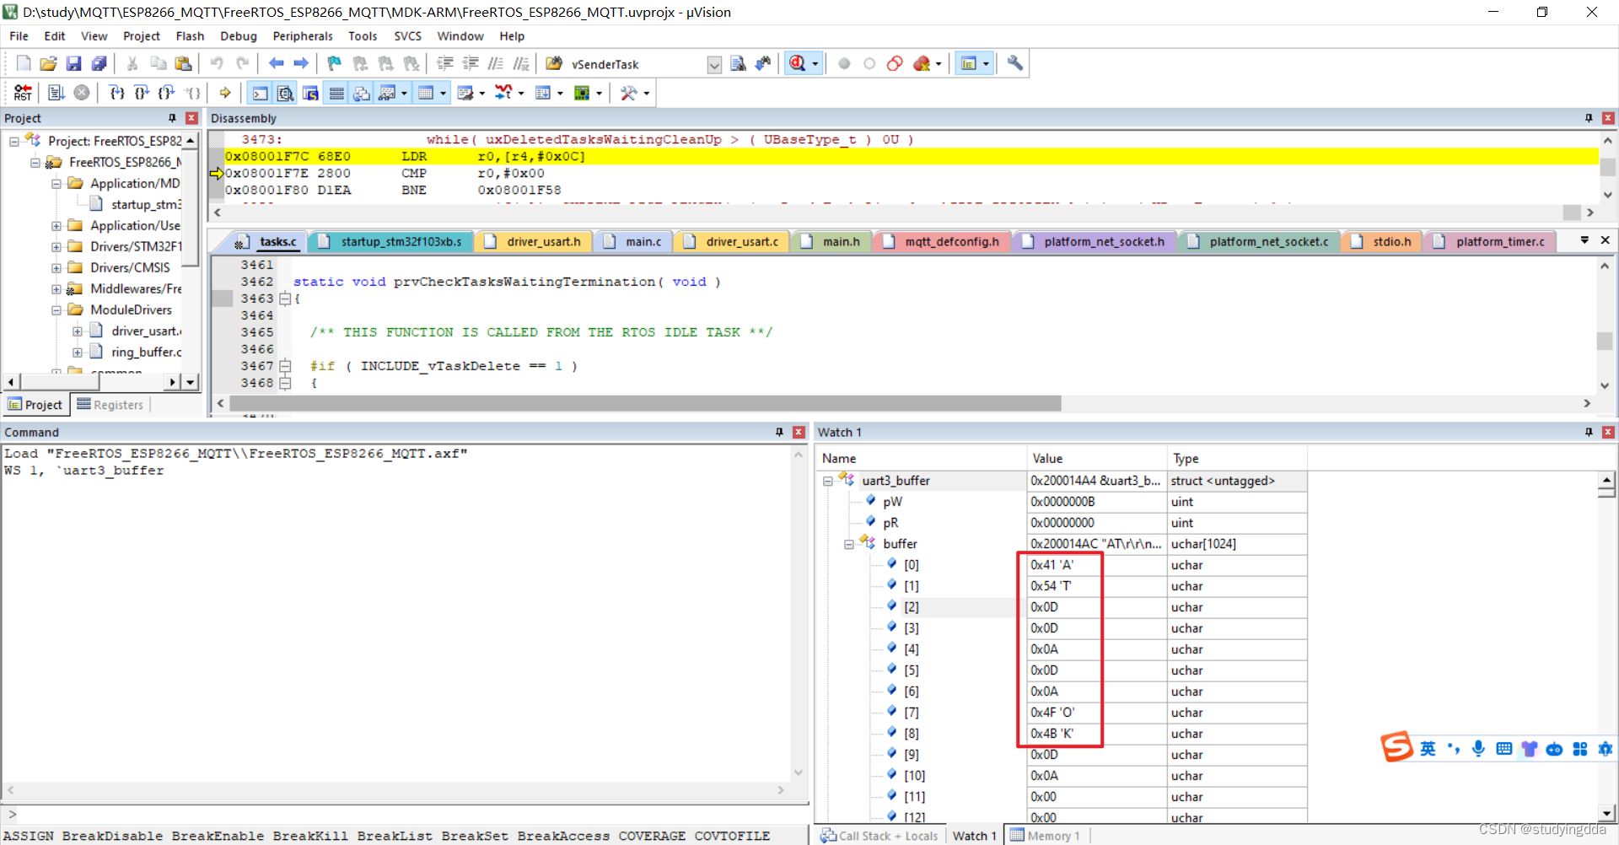Collapse the ModuleDrivers project folder

pos(56,310)
